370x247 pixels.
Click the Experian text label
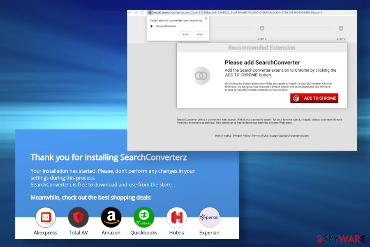(209, 233)
